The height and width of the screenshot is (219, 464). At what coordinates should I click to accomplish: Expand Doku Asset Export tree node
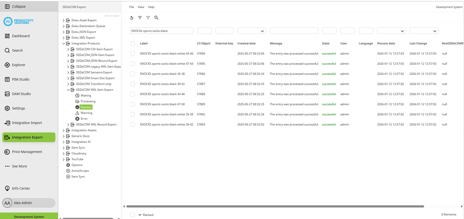click(64, 21)
